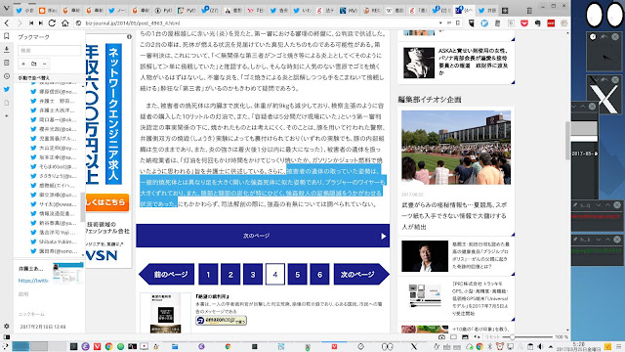Viewport: 625px width, 352px height.
Task: Click the Pocket extension icon
Action: click(524, 23)
